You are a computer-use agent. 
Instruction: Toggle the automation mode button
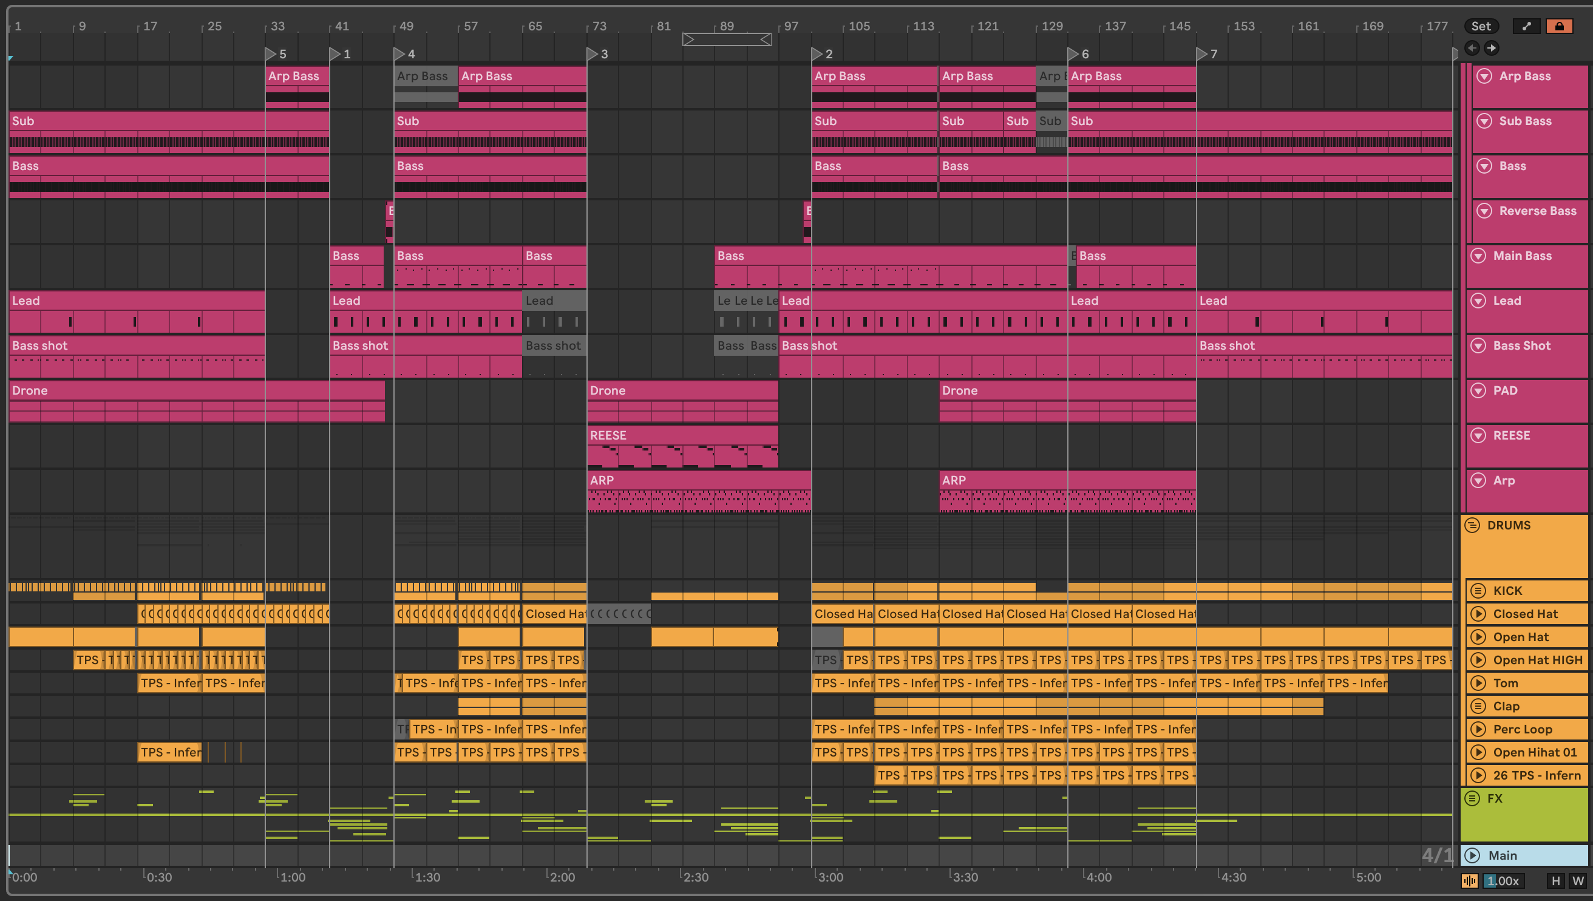(1526, 26)
